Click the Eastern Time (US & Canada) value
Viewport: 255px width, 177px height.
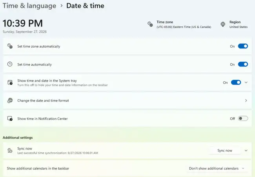pos(184,27)
